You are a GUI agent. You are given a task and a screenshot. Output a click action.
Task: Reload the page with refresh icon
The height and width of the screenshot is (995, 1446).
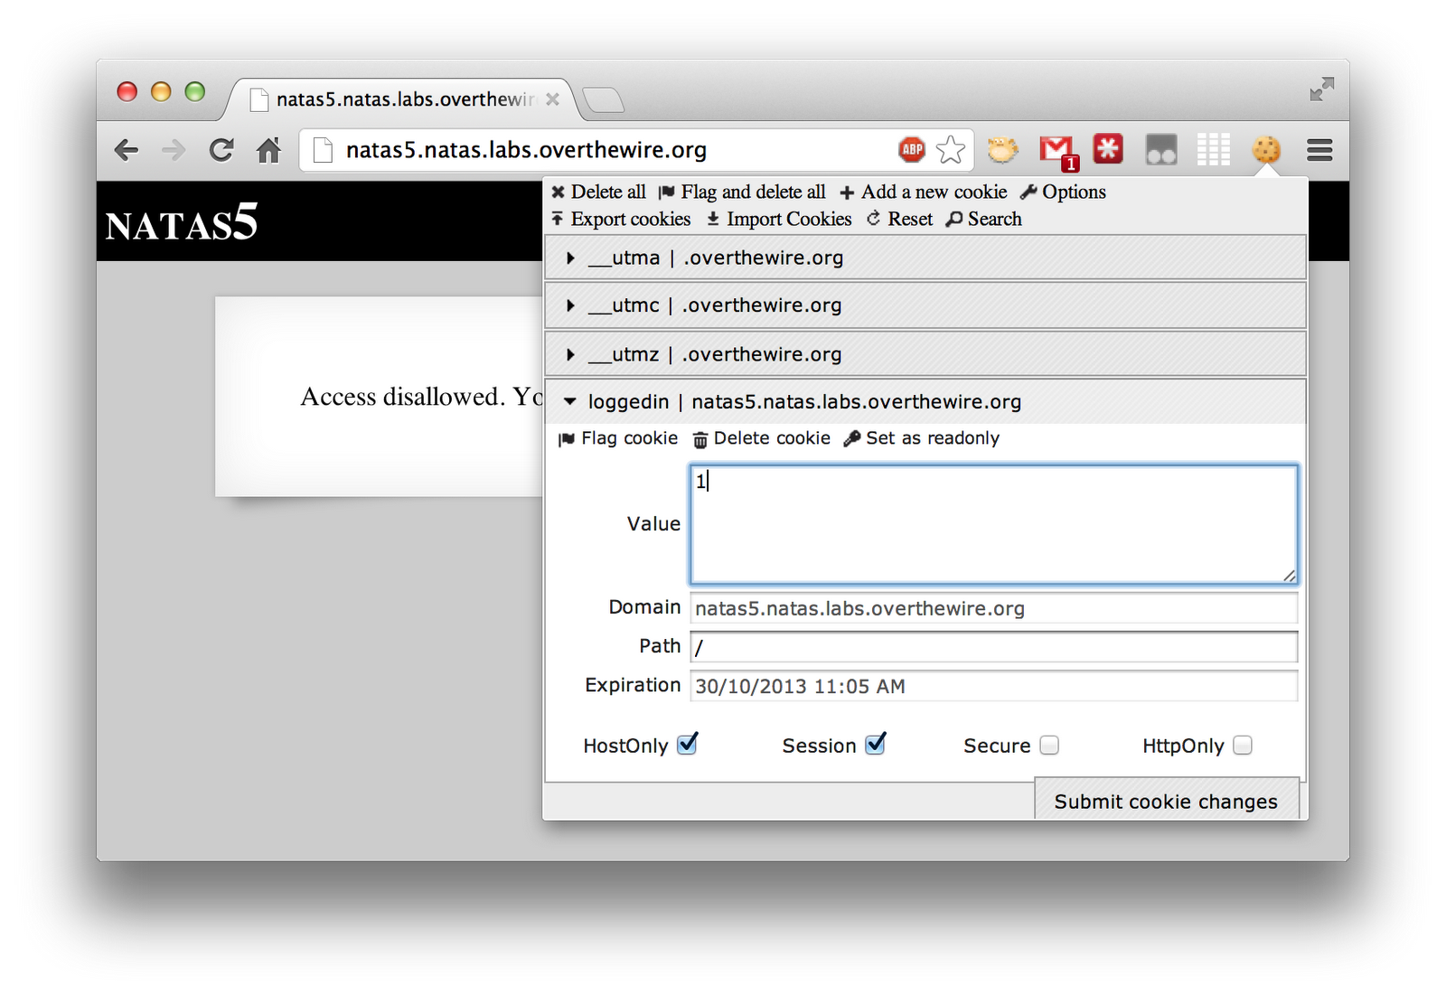click(221, 150)
